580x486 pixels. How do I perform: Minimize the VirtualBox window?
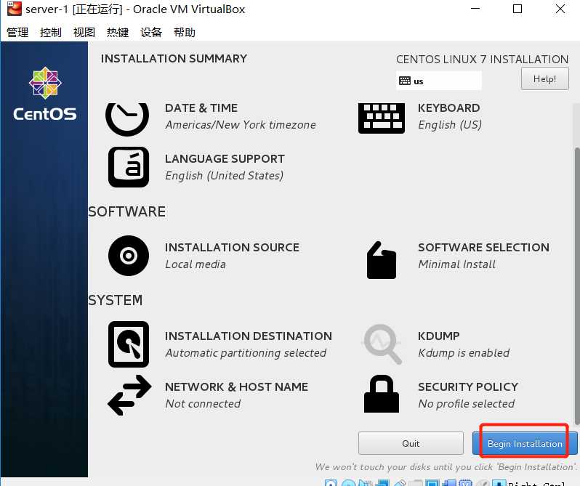[475, 9]
